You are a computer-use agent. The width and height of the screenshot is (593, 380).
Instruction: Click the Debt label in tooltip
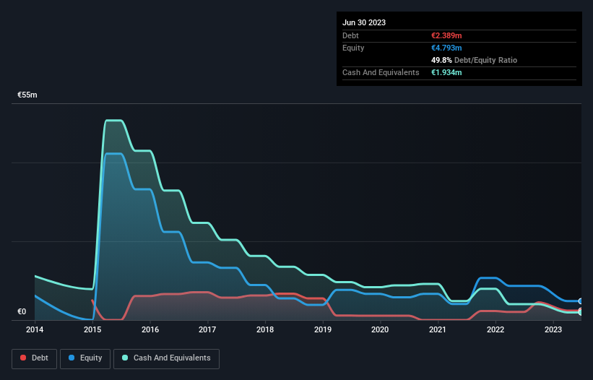[350, 35]
